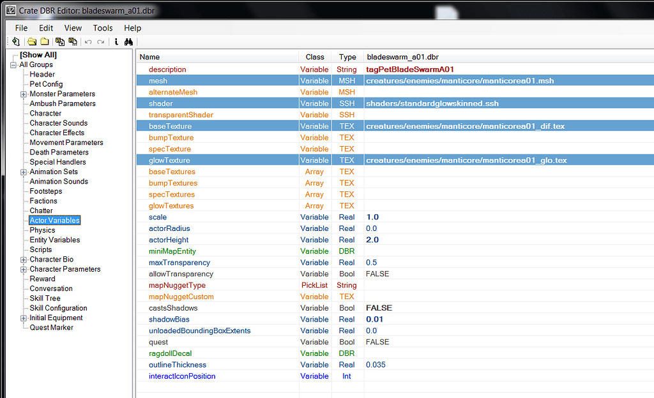654x398 pixels.
Task: Expand the Animation Sets tree node
Action: pyautogui.click(x=24, y=172)
